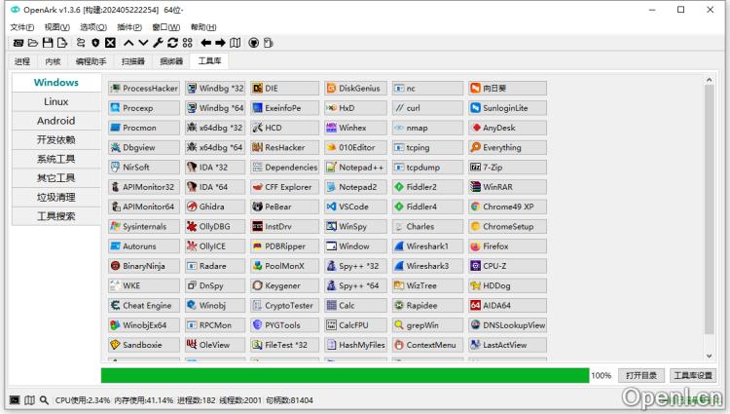Image resolution: width=730 pixels, height=414 pixels.
Task: Launch ProcessHacker tool
Action: (x=144, y=88)
